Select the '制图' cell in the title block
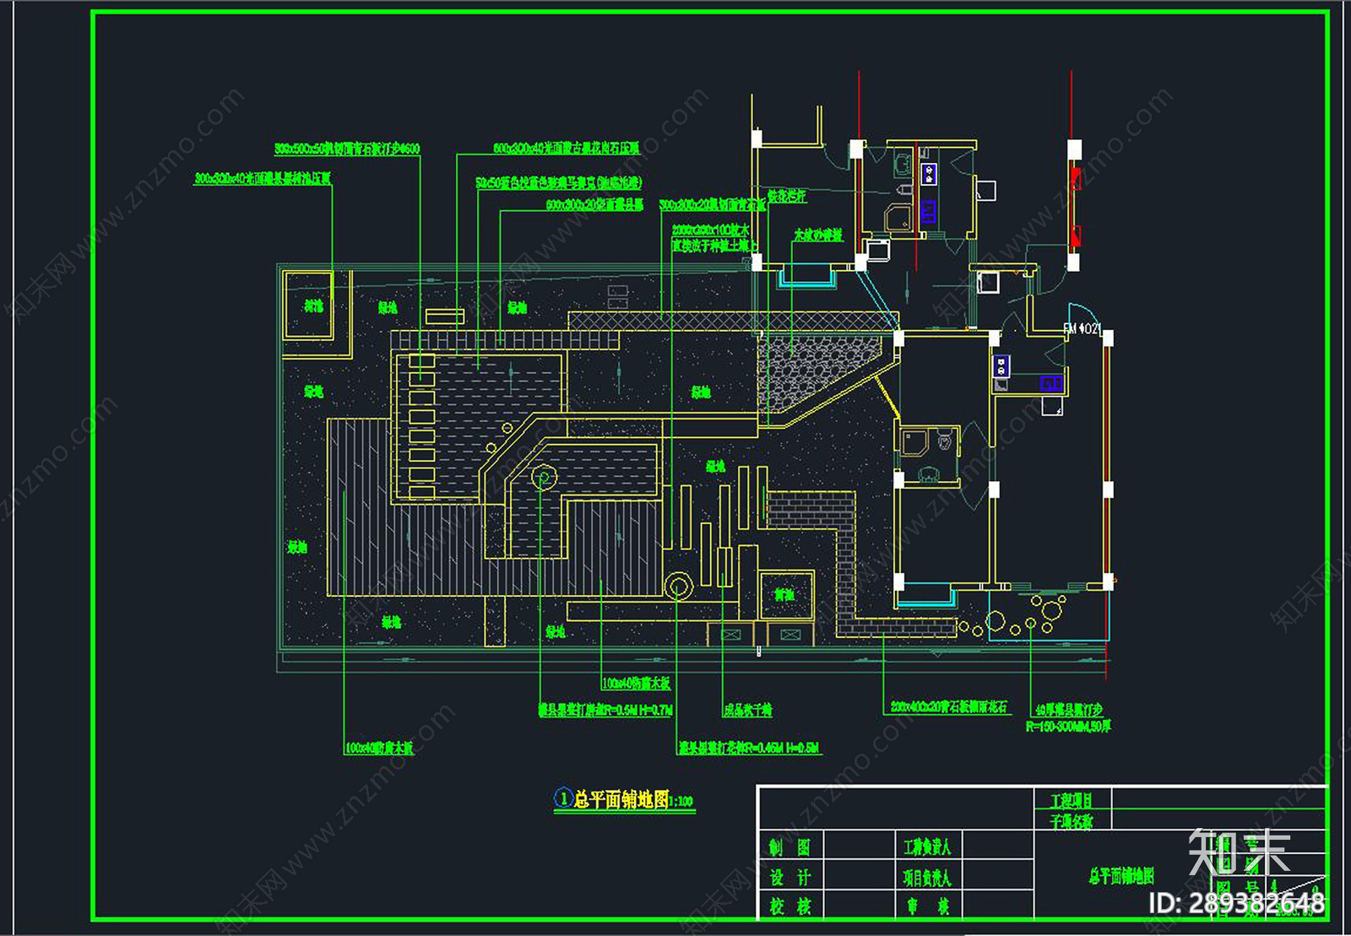Screen dimensions: 1351x936 point(789,847)
